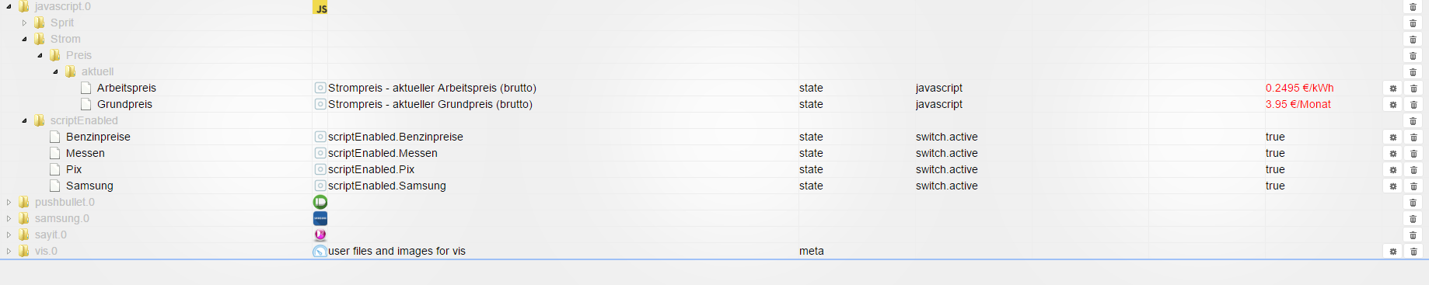Collapse the javascript.0 tree node
The image size is (1429, 285).
pyautogui.click(x=9, y=6)
